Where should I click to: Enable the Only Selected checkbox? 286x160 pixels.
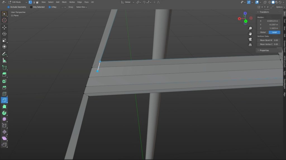click(31, 7)
